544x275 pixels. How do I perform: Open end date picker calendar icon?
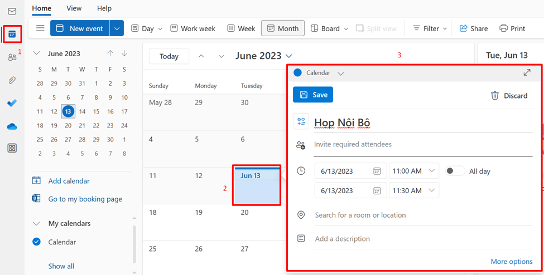[377, 190]
